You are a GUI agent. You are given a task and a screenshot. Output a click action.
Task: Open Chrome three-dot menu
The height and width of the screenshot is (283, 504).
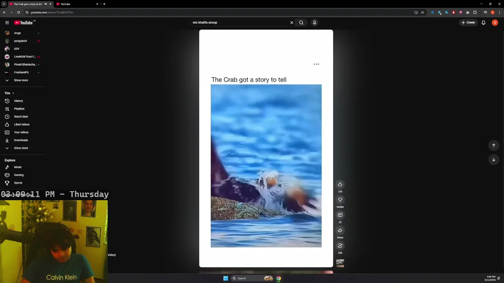pos(500,12)
